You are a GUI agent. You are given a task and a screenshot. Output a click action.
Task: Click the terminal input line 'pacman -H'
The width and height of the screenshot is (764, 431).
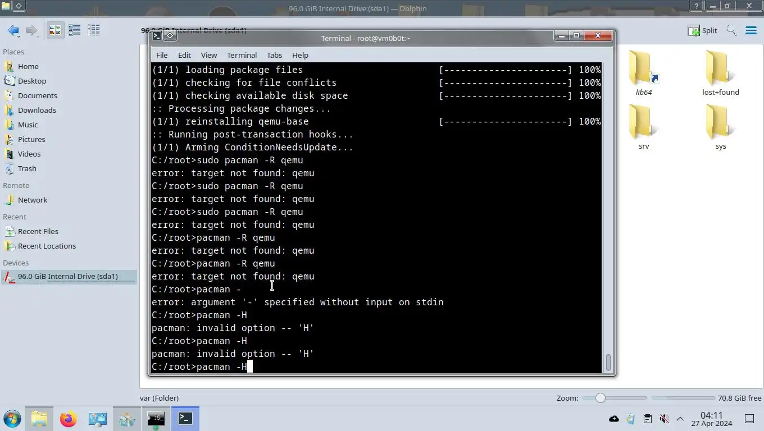(202, 367)
